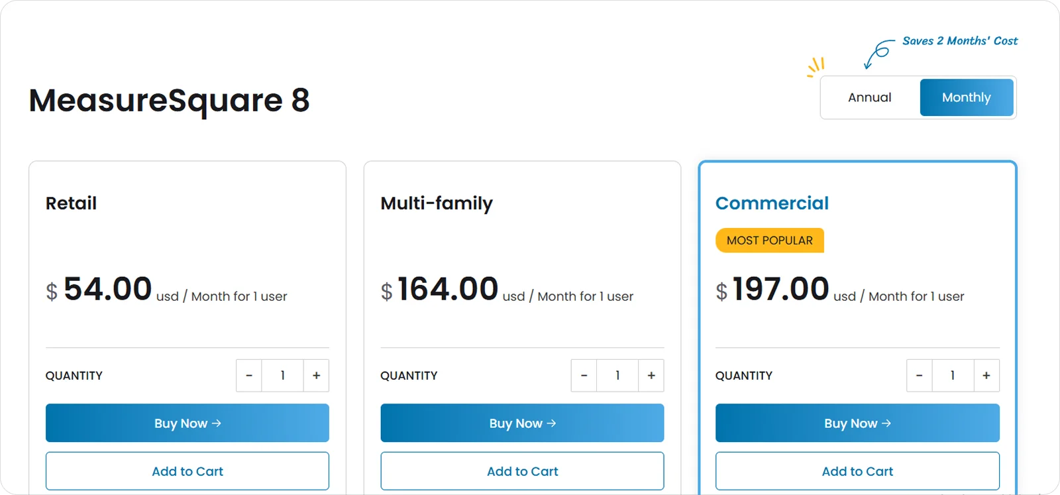This screenshot has height=495, width=1060.
Task: Click the MeasureSquare 8 heading
Action: (x=170, y=101)
